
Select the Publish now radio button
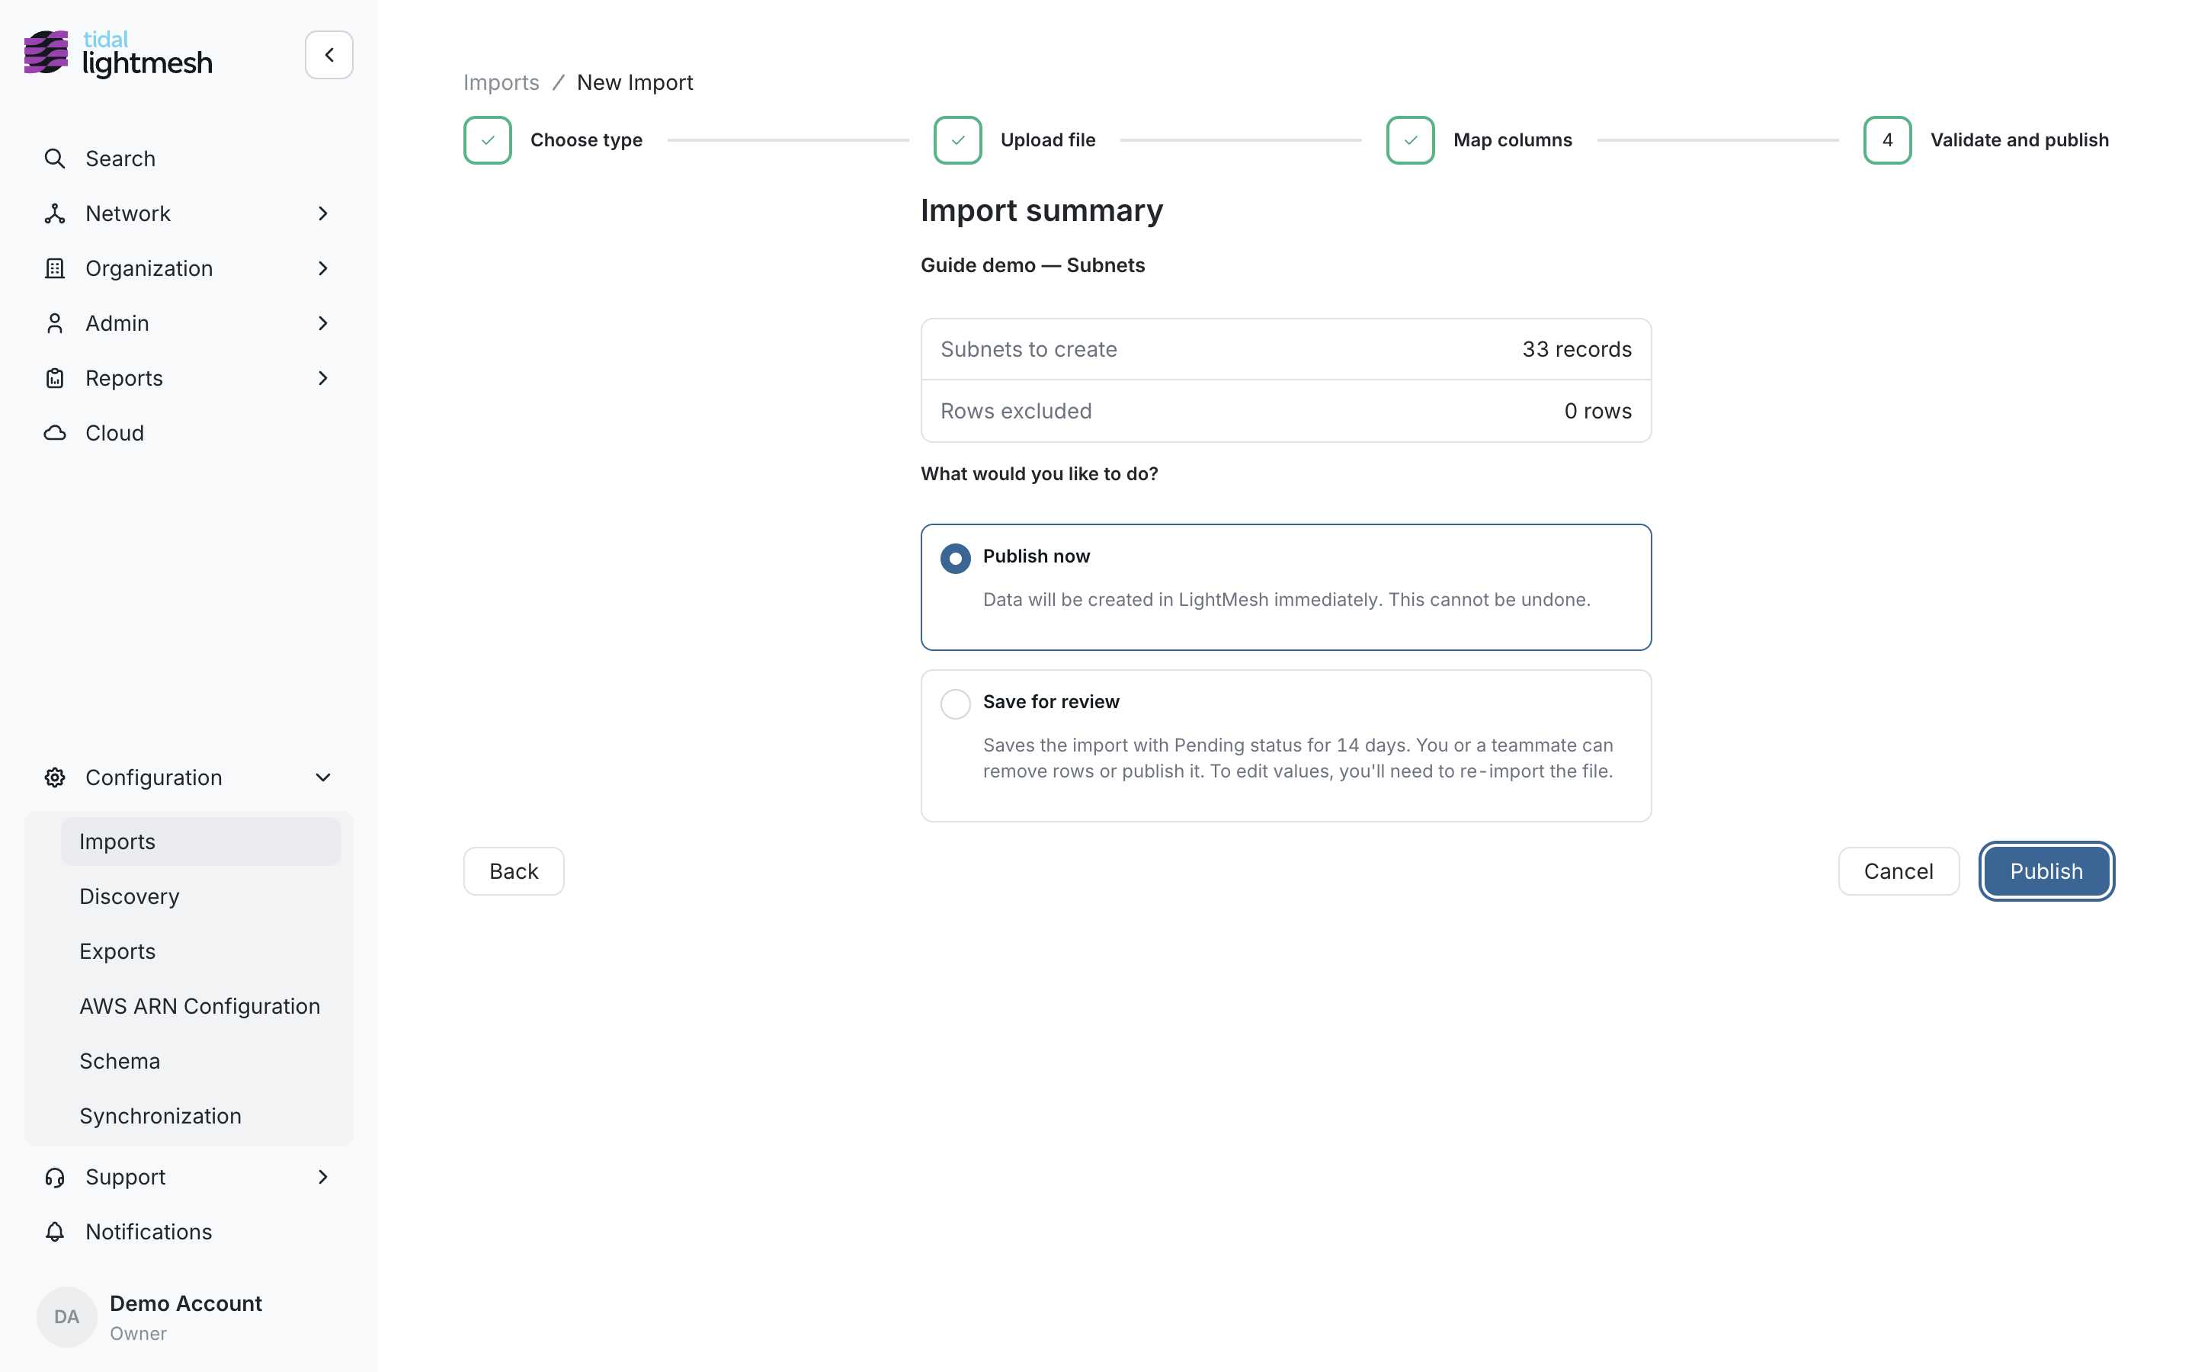[955, 558]
